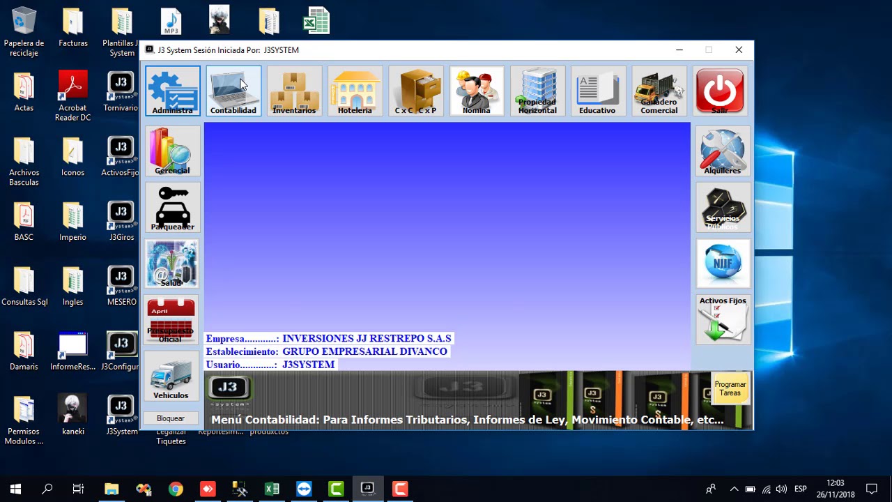Screen dimensions: 892x502
Task: Click the Establecimiento GRUPO EMPRESARIAL DIVANCO text
Action: 364,352
